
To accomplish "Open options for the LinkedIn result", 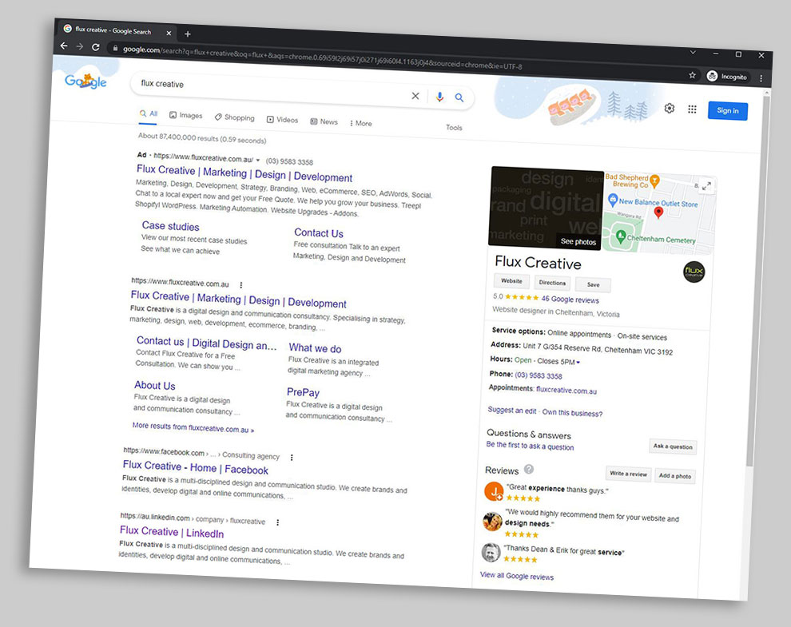I will click(277, 522).
